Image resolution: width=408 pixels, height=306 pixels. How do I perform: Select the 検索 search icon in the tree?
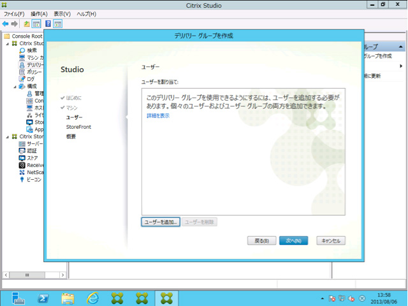pyautogui.click(x=22, y=50)
